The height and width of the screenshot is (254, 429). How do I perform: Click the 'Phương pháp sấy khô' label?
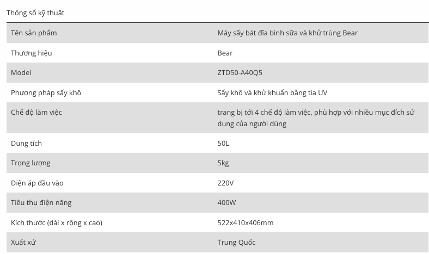click(x=46, y=92)
